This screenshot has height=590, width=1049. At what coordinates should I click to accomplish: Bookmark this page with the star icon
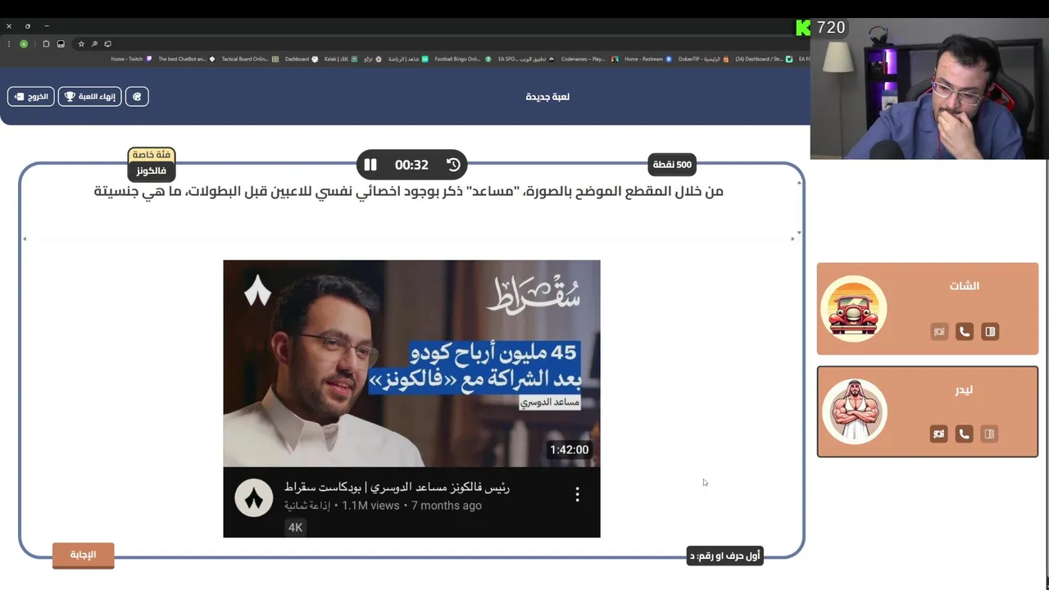81,43
